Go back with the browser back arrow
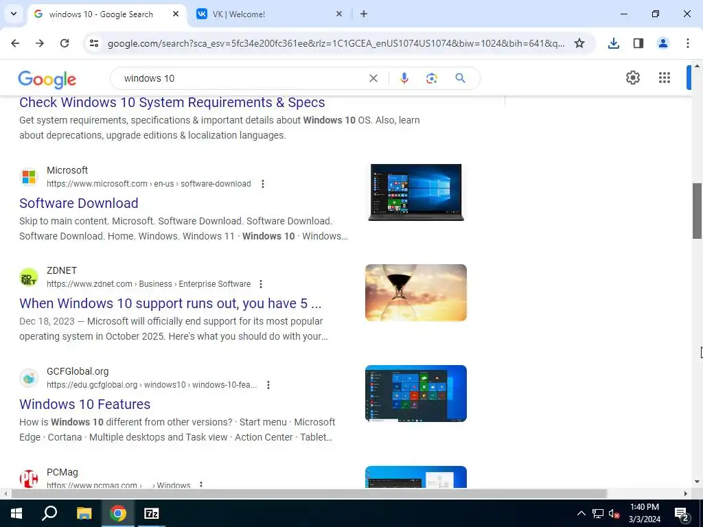The image size is (703, 527). click(15, 43)
